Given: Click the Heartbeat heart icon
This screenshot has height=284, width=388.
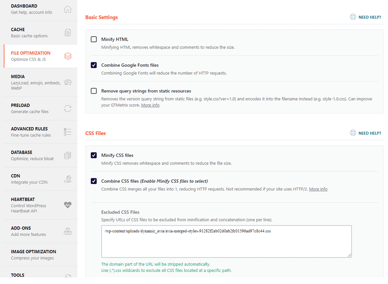Looking at the screenshot, I should click(68, 205).
